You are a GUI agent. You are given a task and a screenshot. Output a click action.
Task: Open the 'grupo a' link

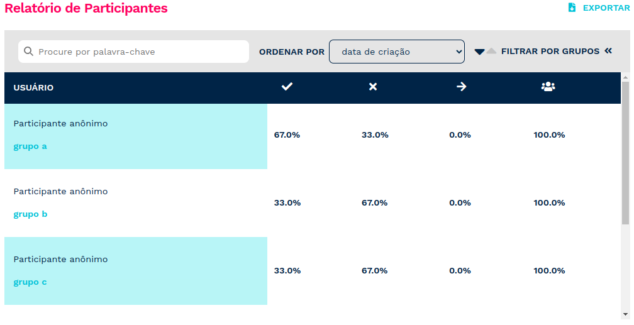point(30,146)
